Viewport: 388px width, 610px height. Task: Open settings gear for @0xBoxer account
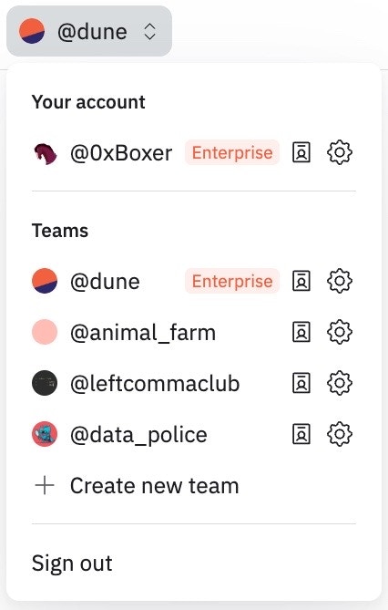coord(340,152)
